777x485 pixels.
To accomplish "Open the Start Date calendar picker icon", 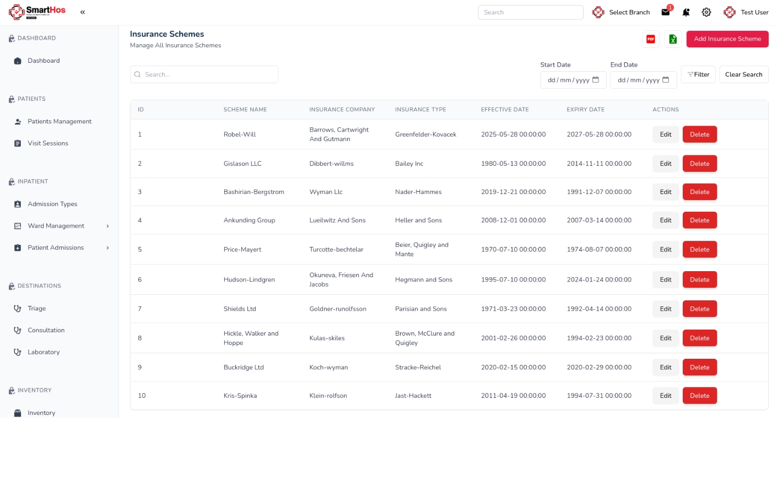I will (595, 80).
